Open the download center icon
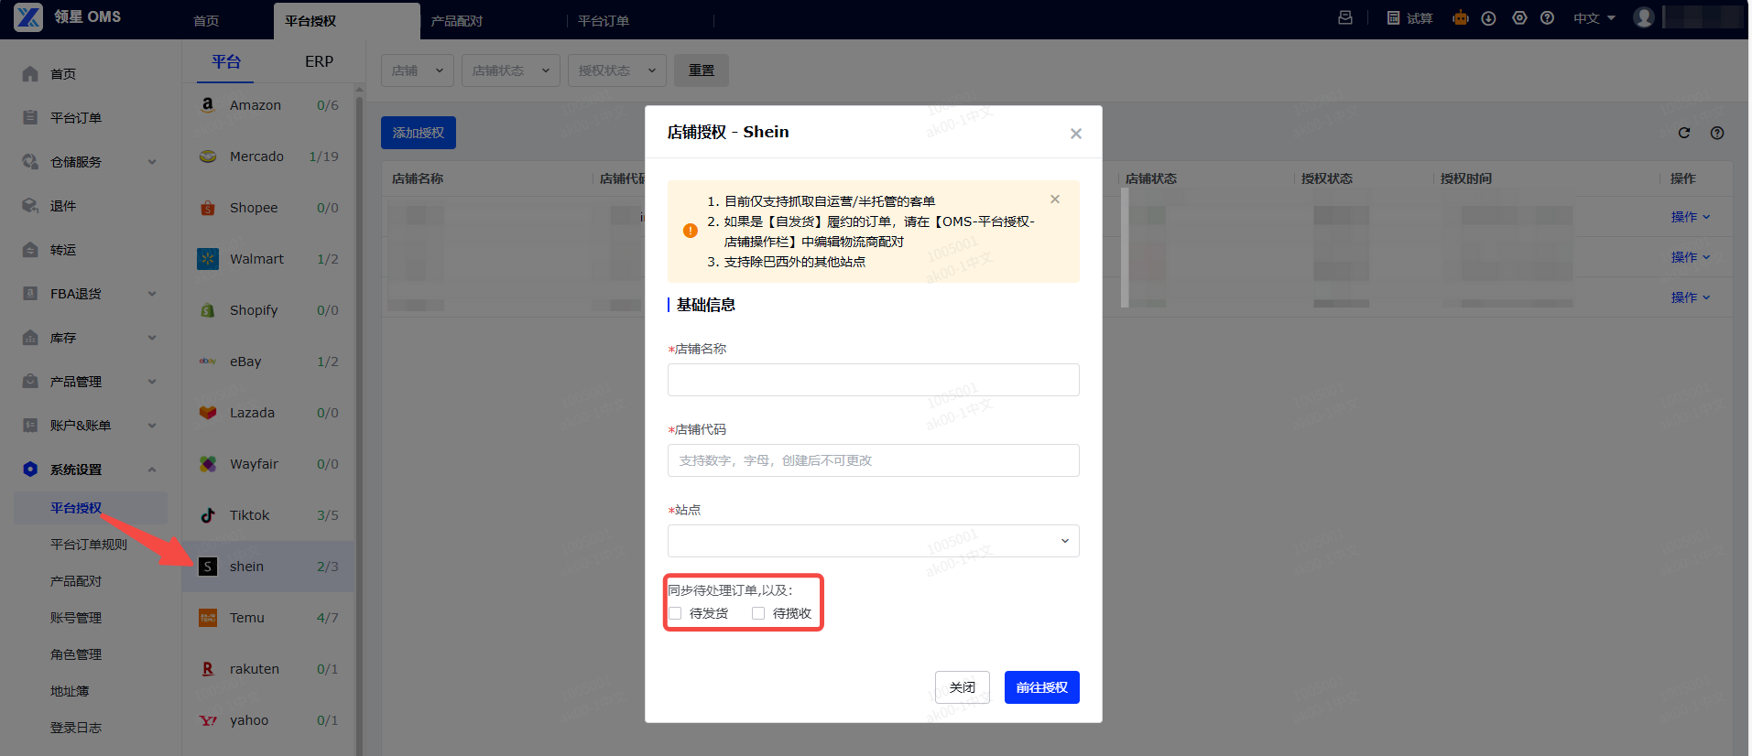The image size is (1752, 756). [1489, 18]
